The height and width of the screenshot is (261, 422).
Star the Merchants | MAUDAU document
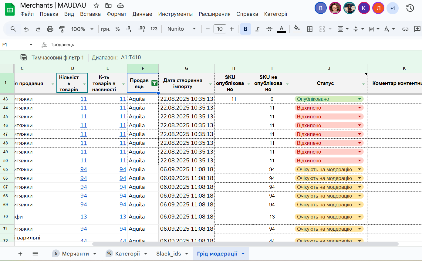(96, 5)
